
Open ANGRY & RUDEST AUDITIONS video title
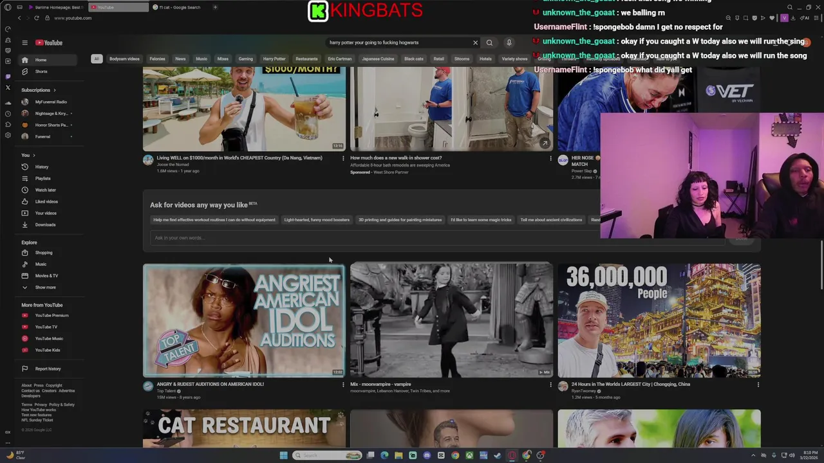(210, 384)
